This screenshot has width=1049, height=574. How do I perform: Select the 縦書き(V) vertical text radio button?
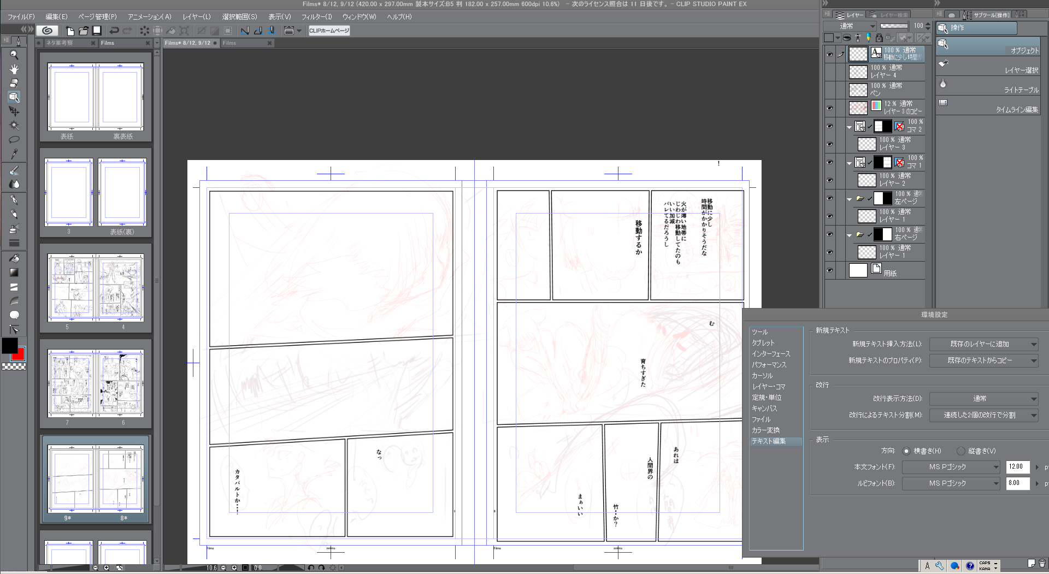[x=960, y=451]
